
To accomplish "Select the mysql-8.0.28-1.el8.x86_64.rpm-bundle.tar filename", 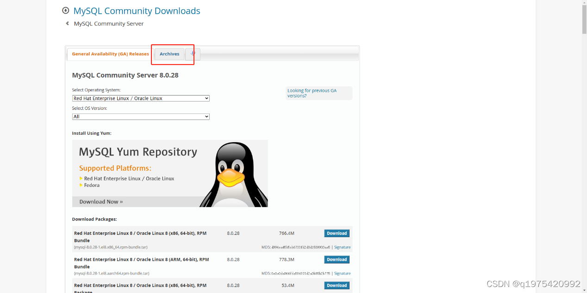I will point(112,247).
